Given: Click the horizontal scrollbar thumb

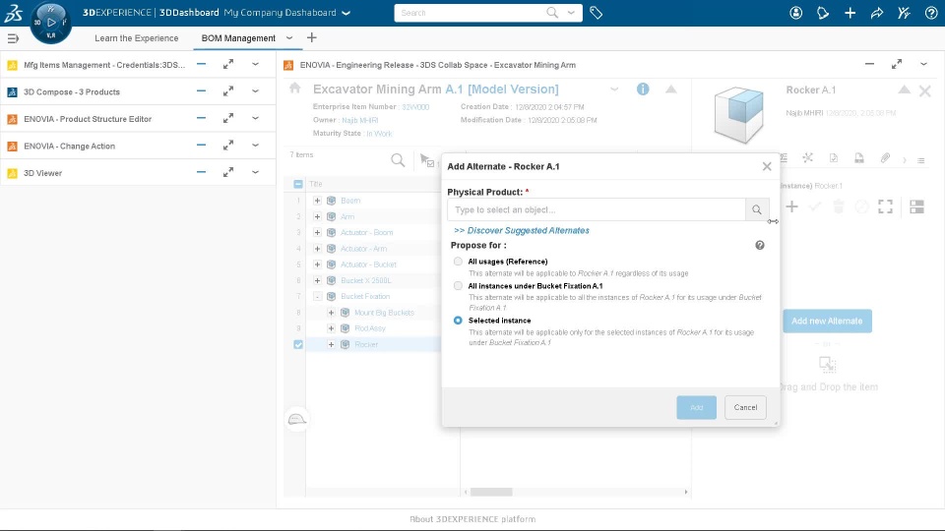Looking at the screenshot, I should click(x=491, y=492).
